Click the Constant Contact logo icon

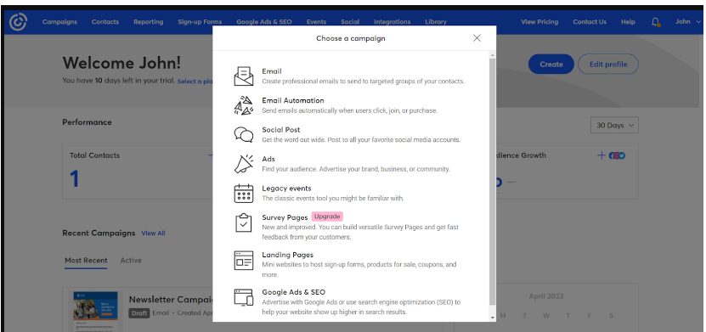[x=18, y=21]
